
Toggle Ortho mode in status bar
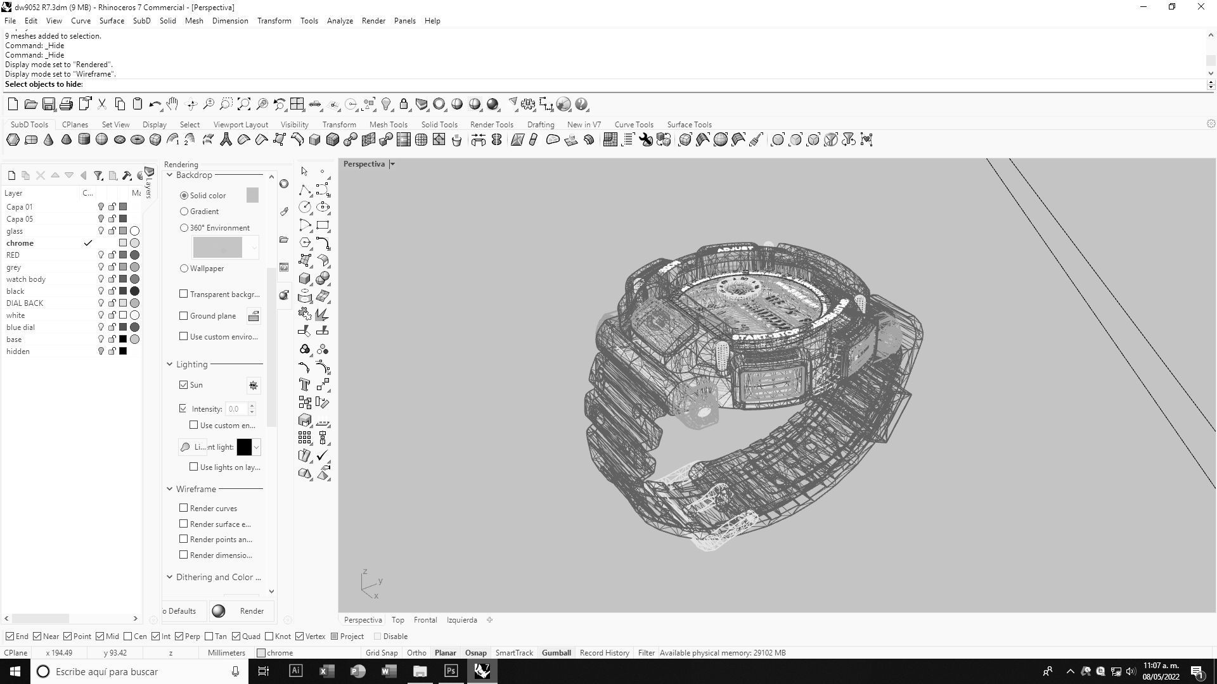[416, 653]
